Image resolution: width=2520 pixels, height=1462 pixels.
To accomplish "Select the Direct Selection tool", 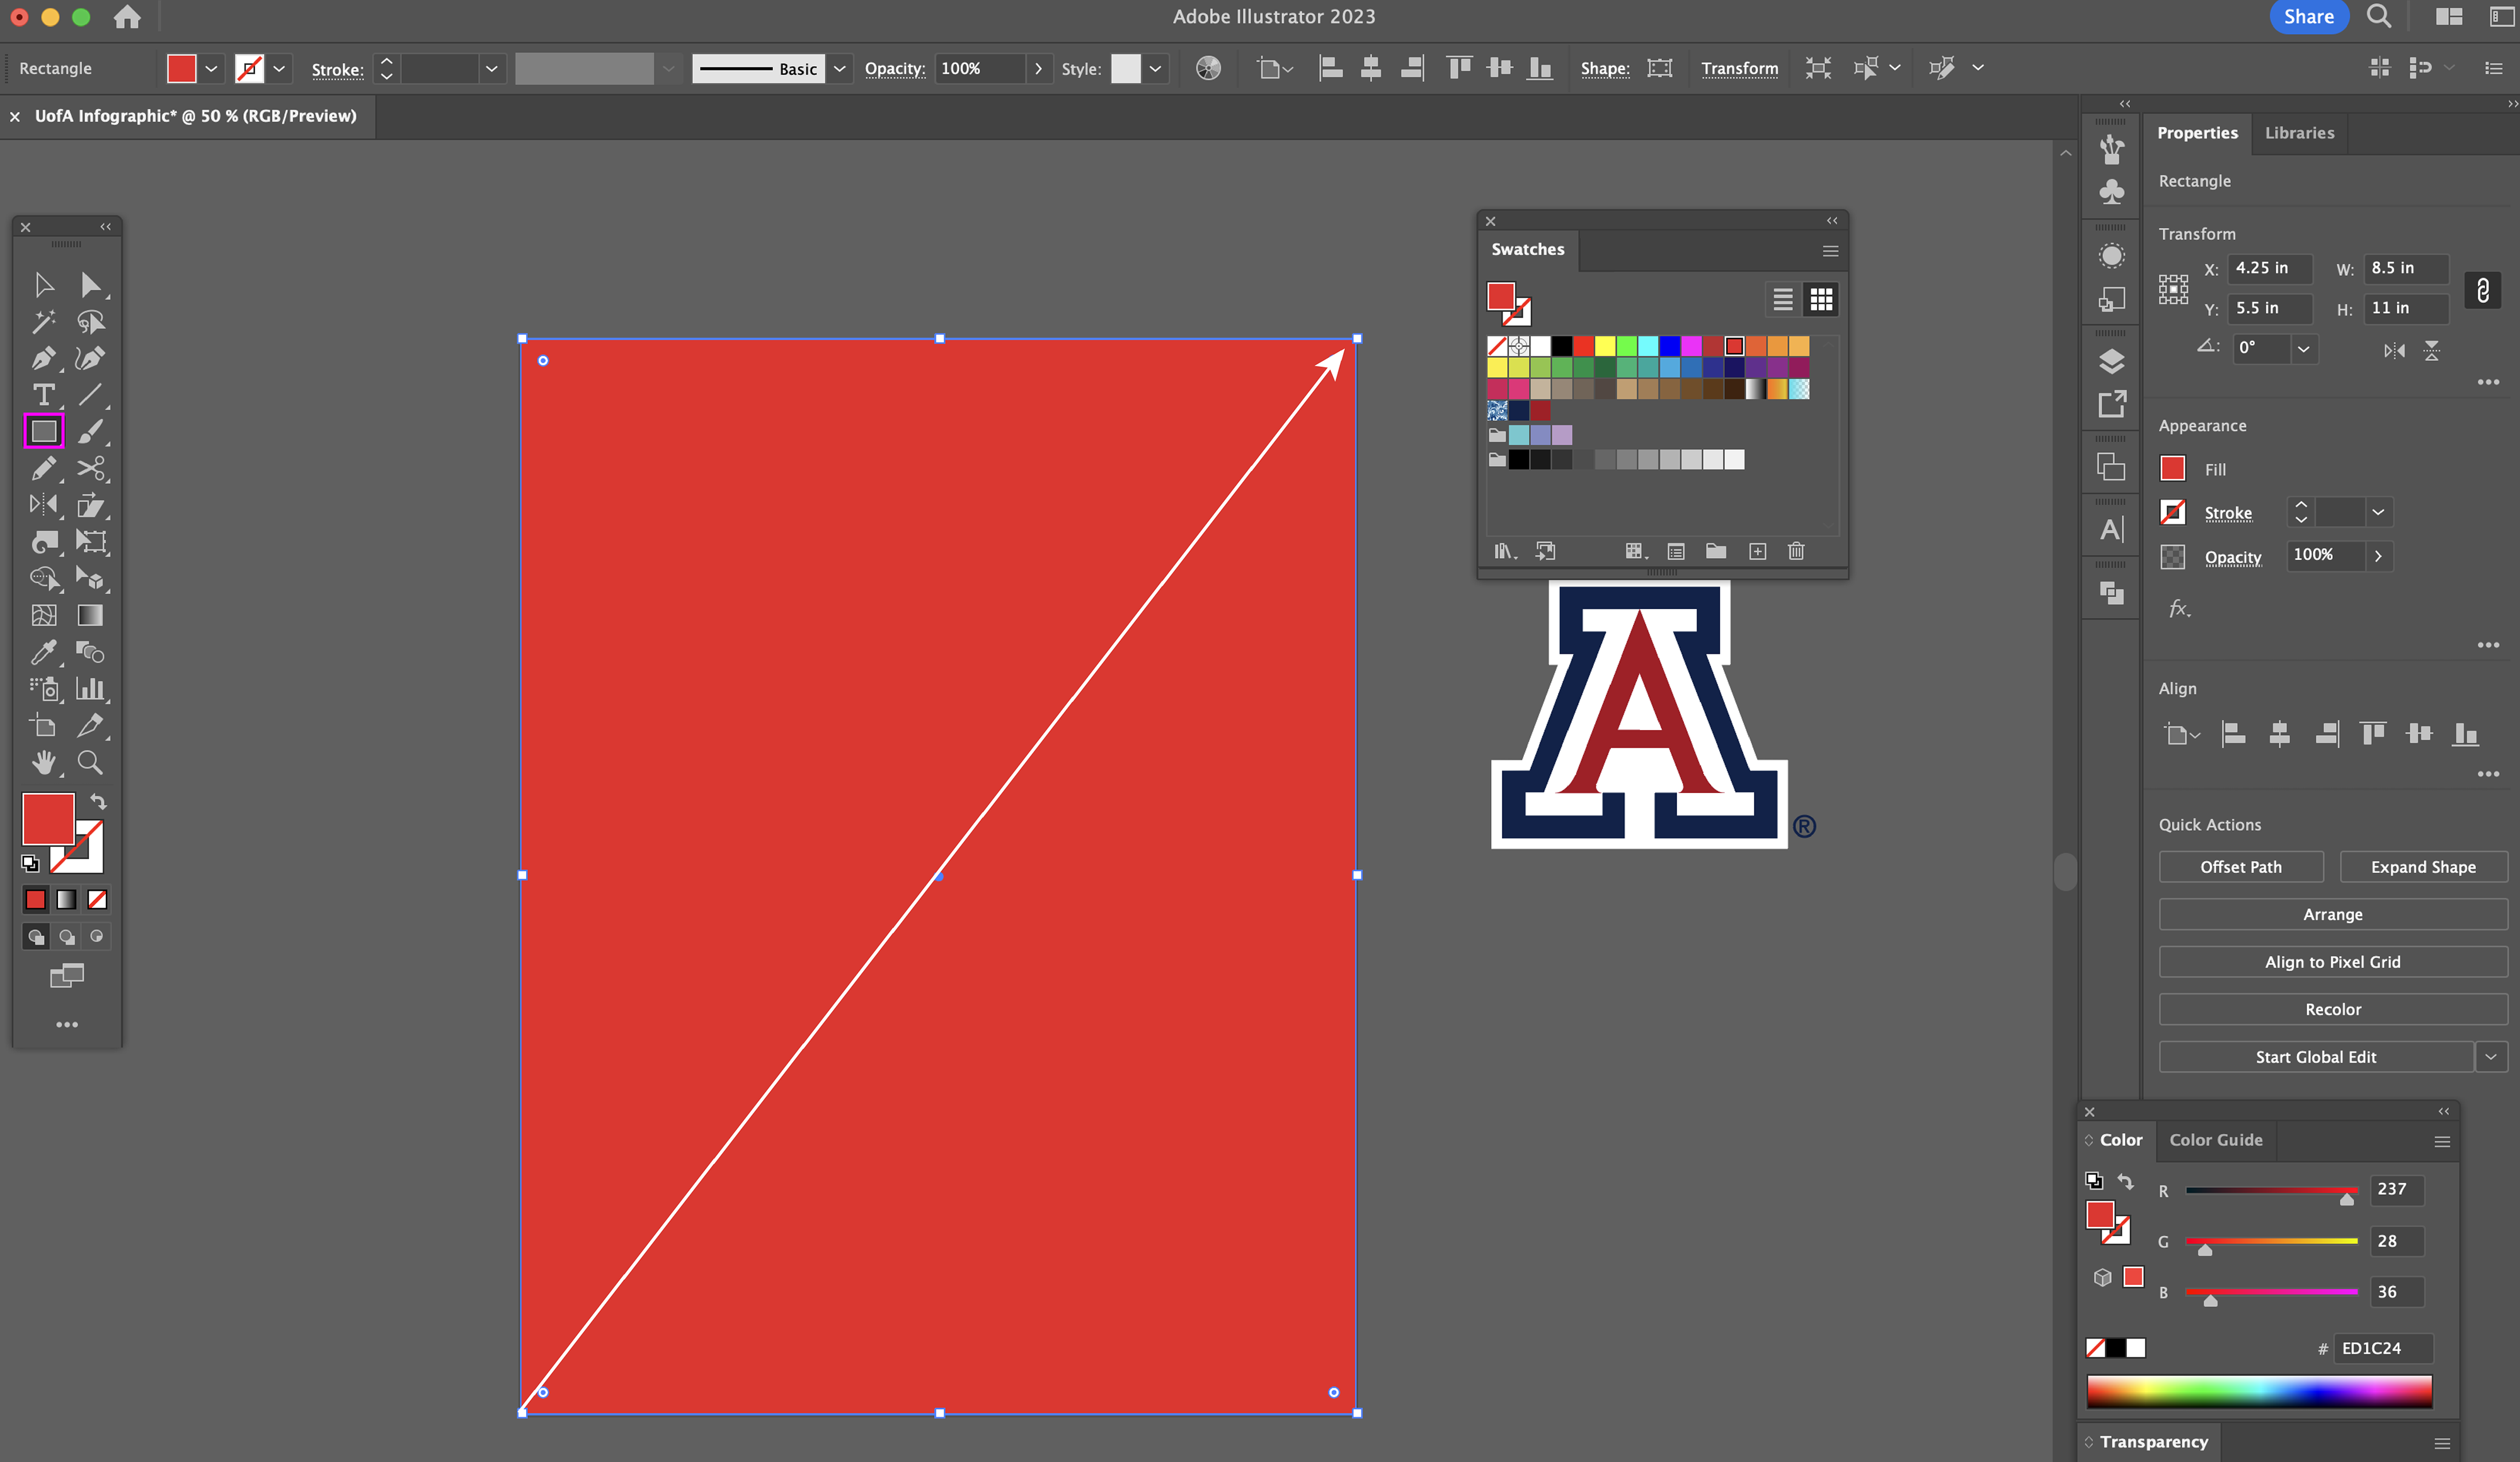I will [90, 285].
